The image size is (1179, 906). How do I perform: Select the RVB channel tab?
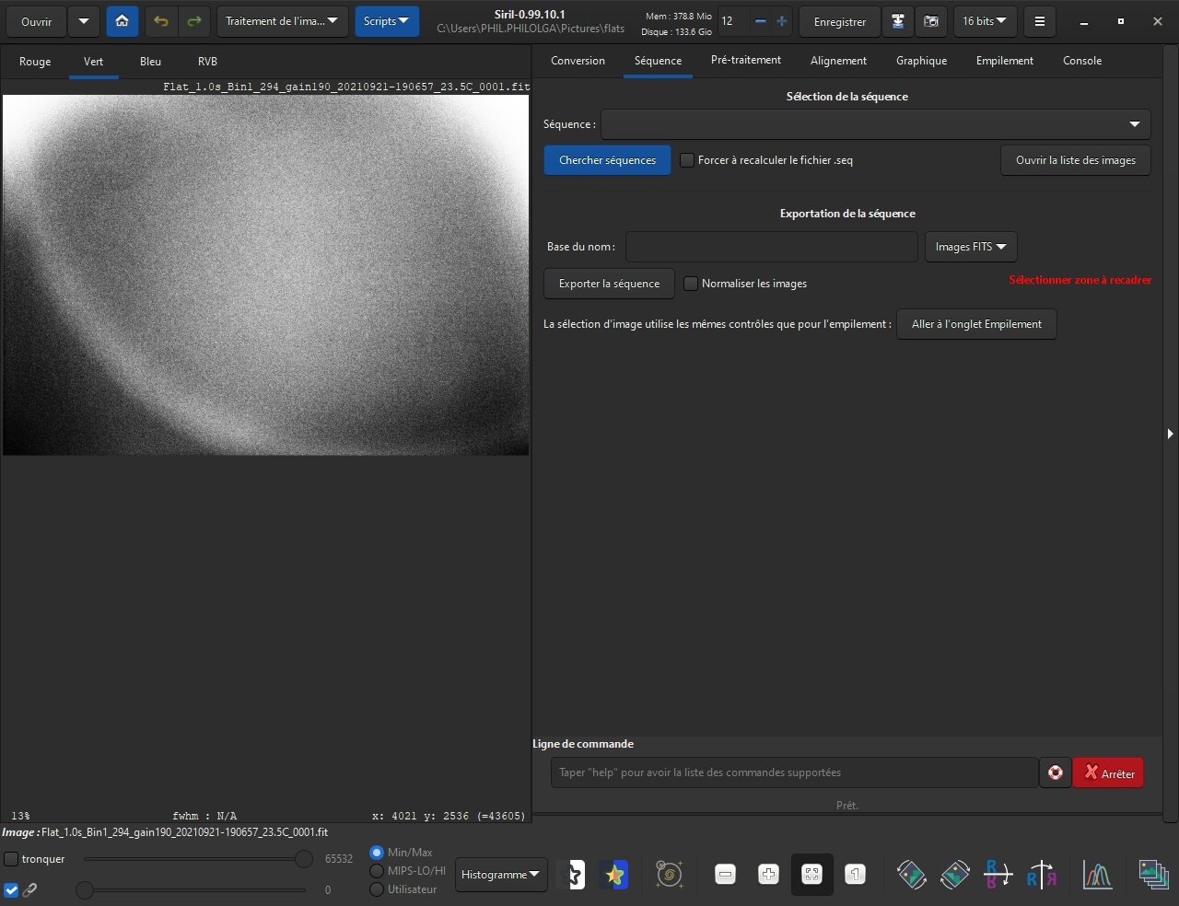click(x=207, y=62)
